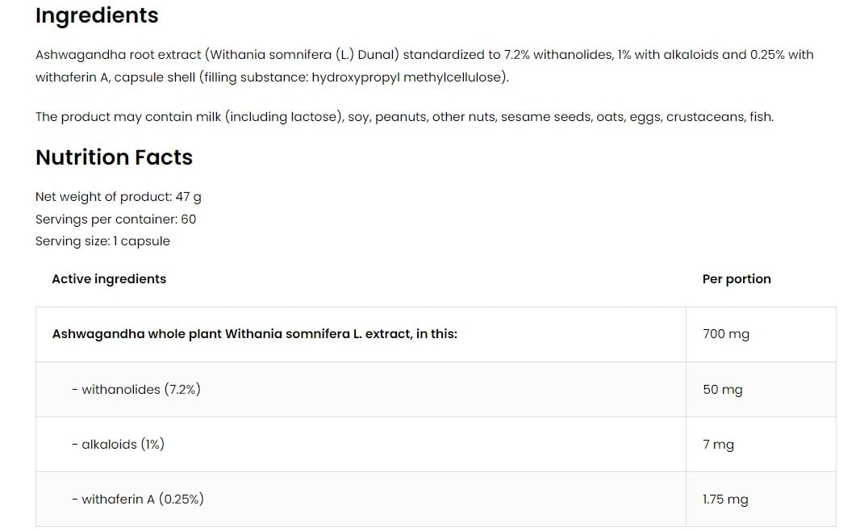
Task: Select the alkaloids (1%) row label
Action: pyautogui.click(x=118, y=445)
